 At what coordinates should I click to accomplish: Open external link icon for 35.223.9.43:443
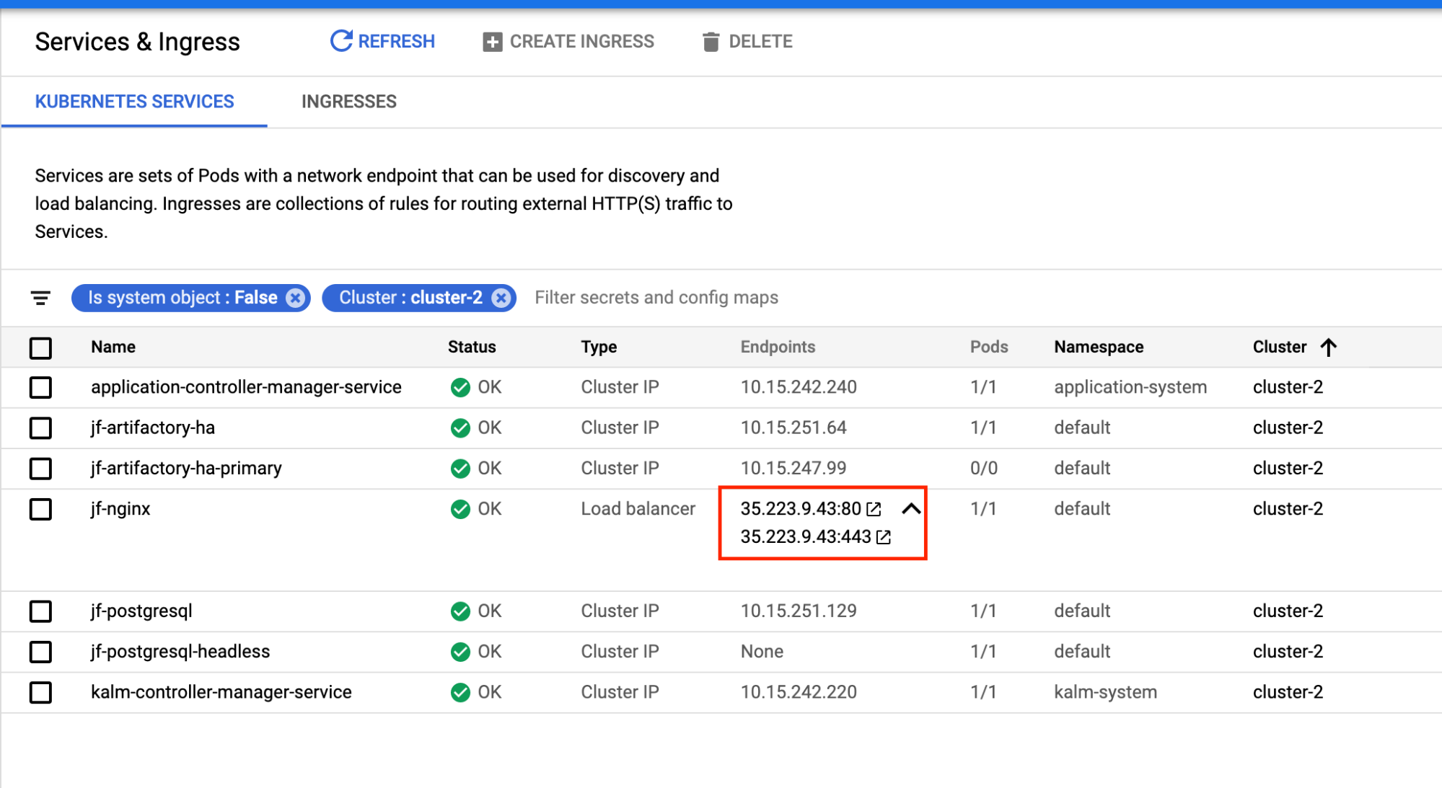pos(884,537)
